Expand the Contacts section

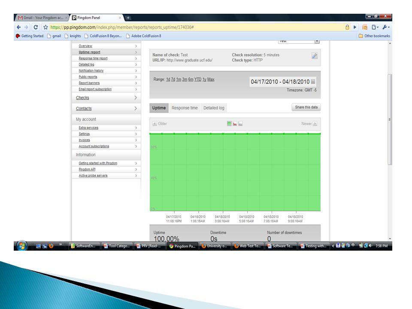(106, 109)
